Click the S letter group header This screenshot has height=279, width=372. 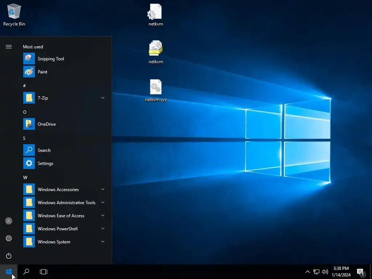click(24, 138)
